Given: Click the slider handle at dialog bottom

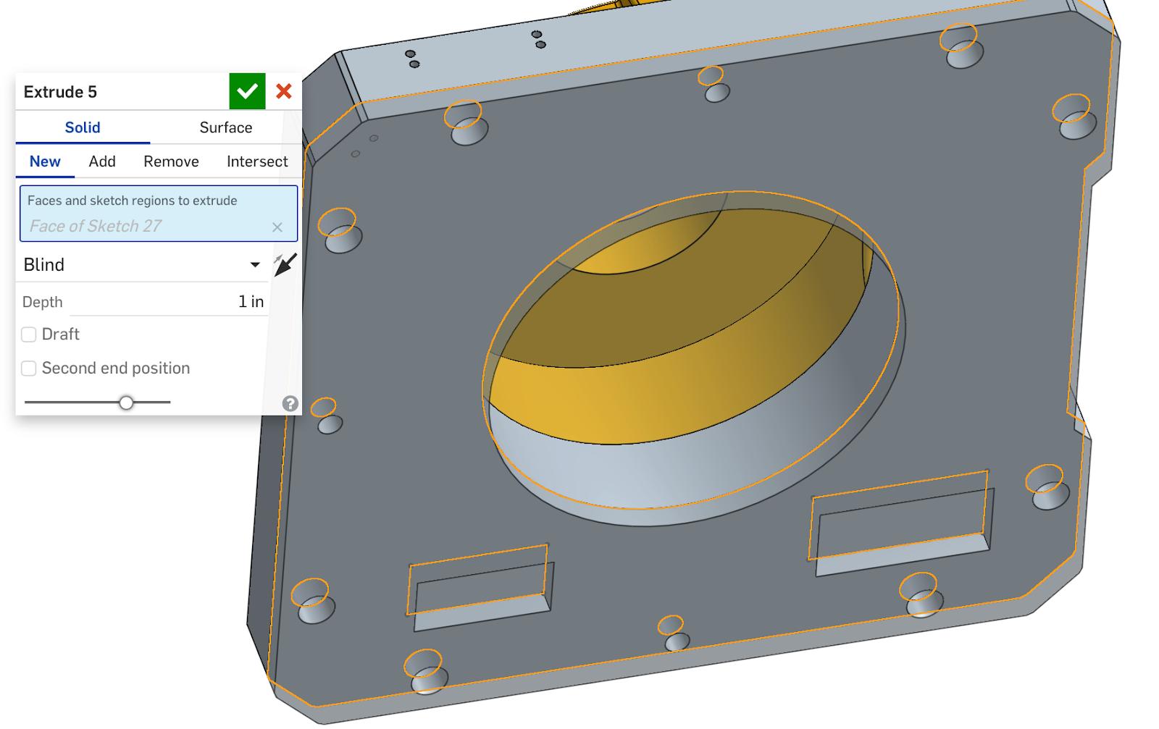Looking at the screenshot, I should (126, 403).
